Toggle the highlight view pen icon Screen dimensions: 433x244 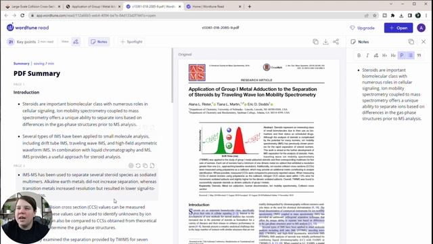pos(76,42)
